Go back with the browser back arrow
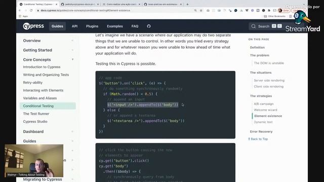Image resolution: width=324 pixels, height=182 pixels. (x=20, y=10)
